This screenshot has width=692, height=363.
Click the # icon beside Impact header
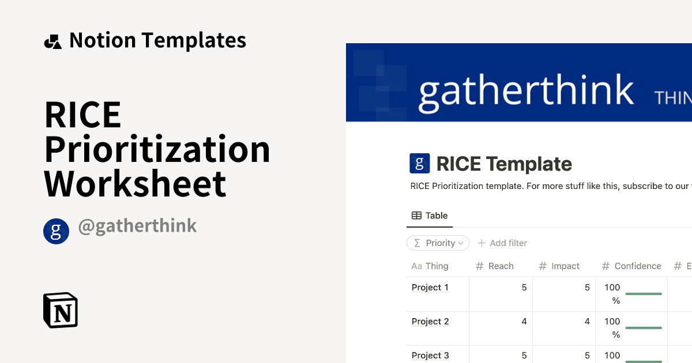pos(542,266)
